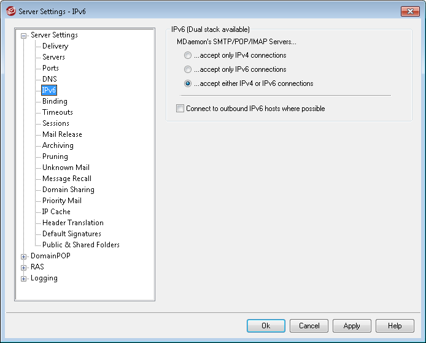Screen dimensions: 426x343
Task: Open Help for this dialog
Action: point(395,326)
